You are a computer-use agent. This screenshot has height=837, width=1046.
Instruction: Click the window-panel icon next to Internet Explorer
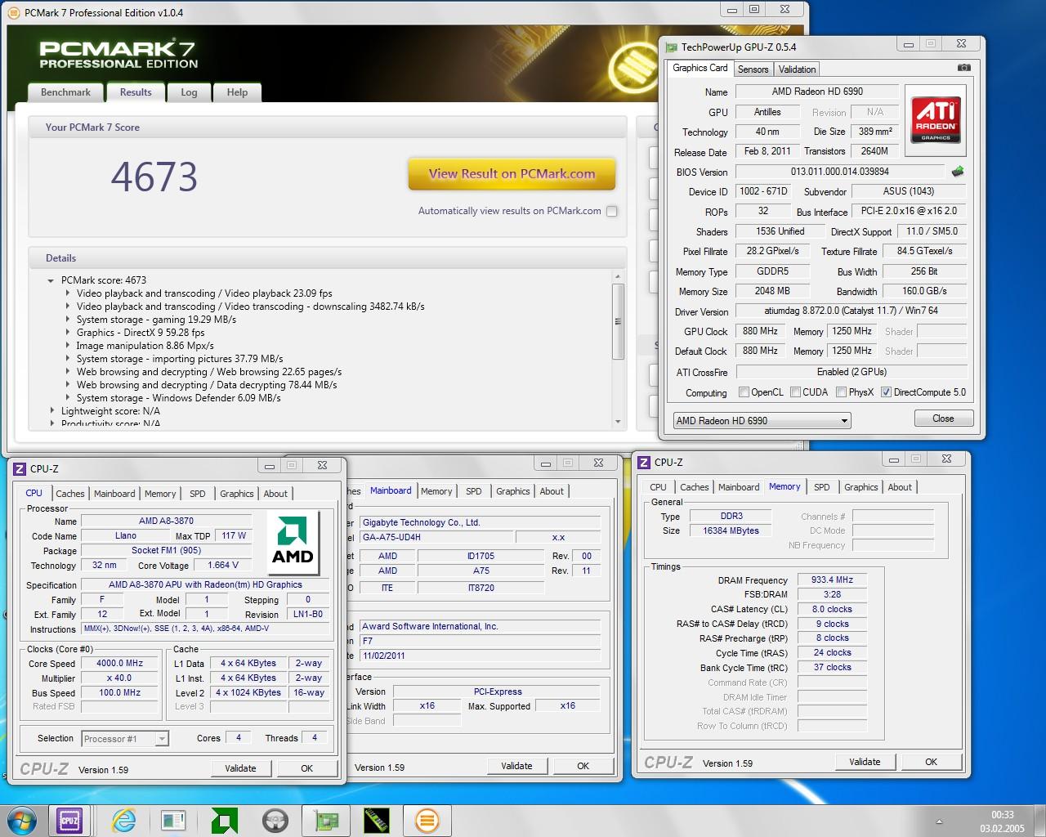(173, 820)
